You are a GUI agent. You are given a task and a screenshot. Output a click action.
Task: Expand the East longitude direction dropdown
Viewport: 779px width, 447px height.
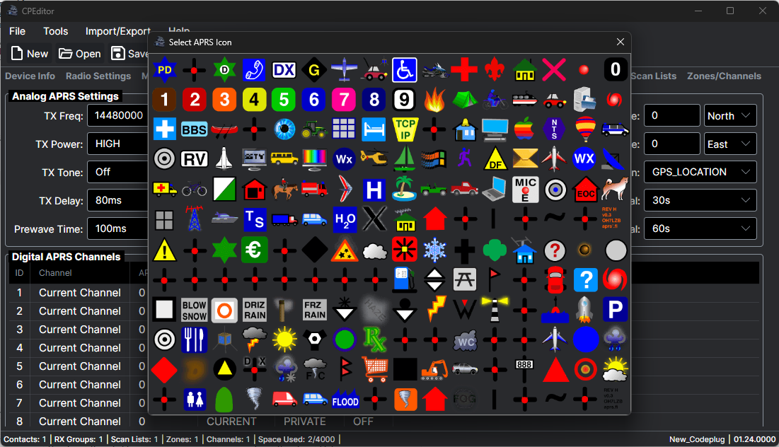point(730,144)
